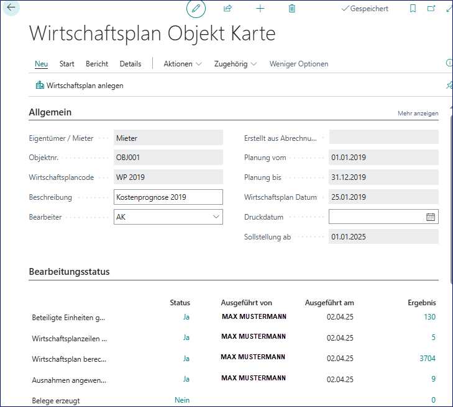Click the Planung bis date field

point(383,177)
